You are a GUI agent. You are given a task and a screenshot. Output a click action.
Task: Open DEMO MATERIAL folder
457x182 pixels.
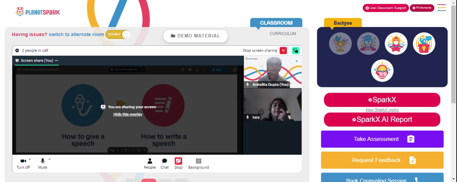195,36
